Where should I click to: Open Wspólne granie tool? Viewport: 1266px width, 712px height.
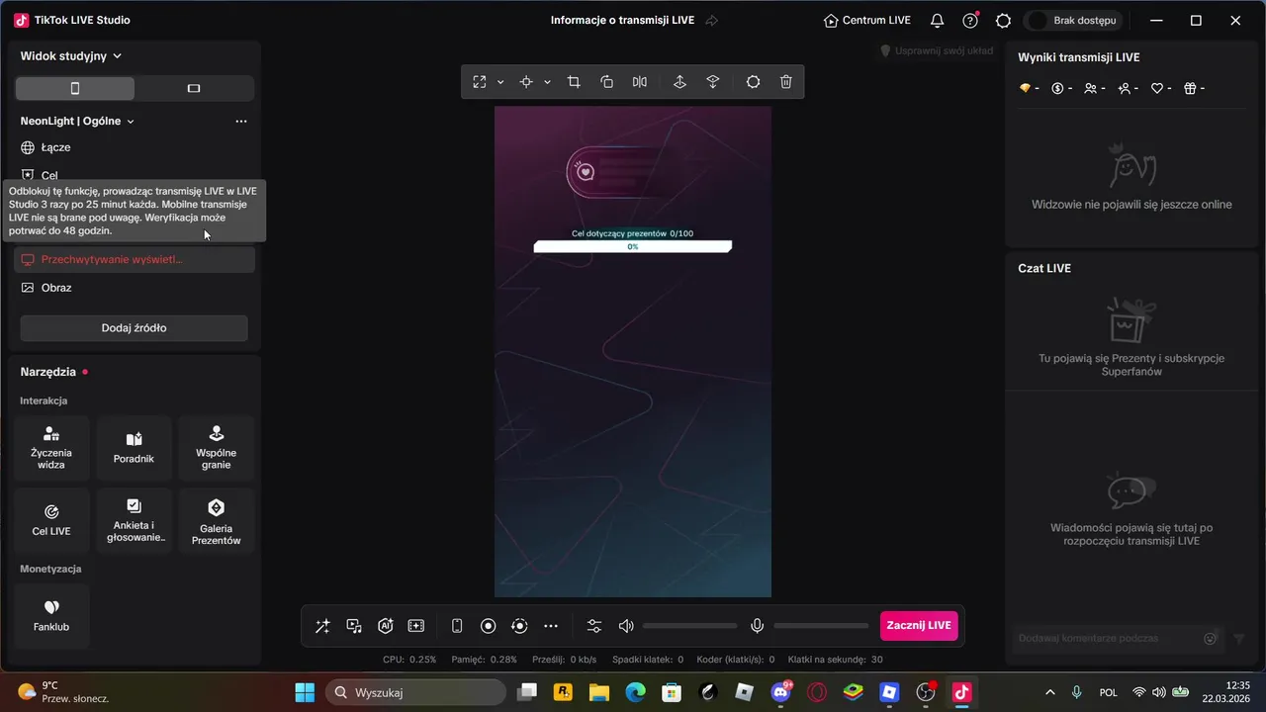point(217,448)
